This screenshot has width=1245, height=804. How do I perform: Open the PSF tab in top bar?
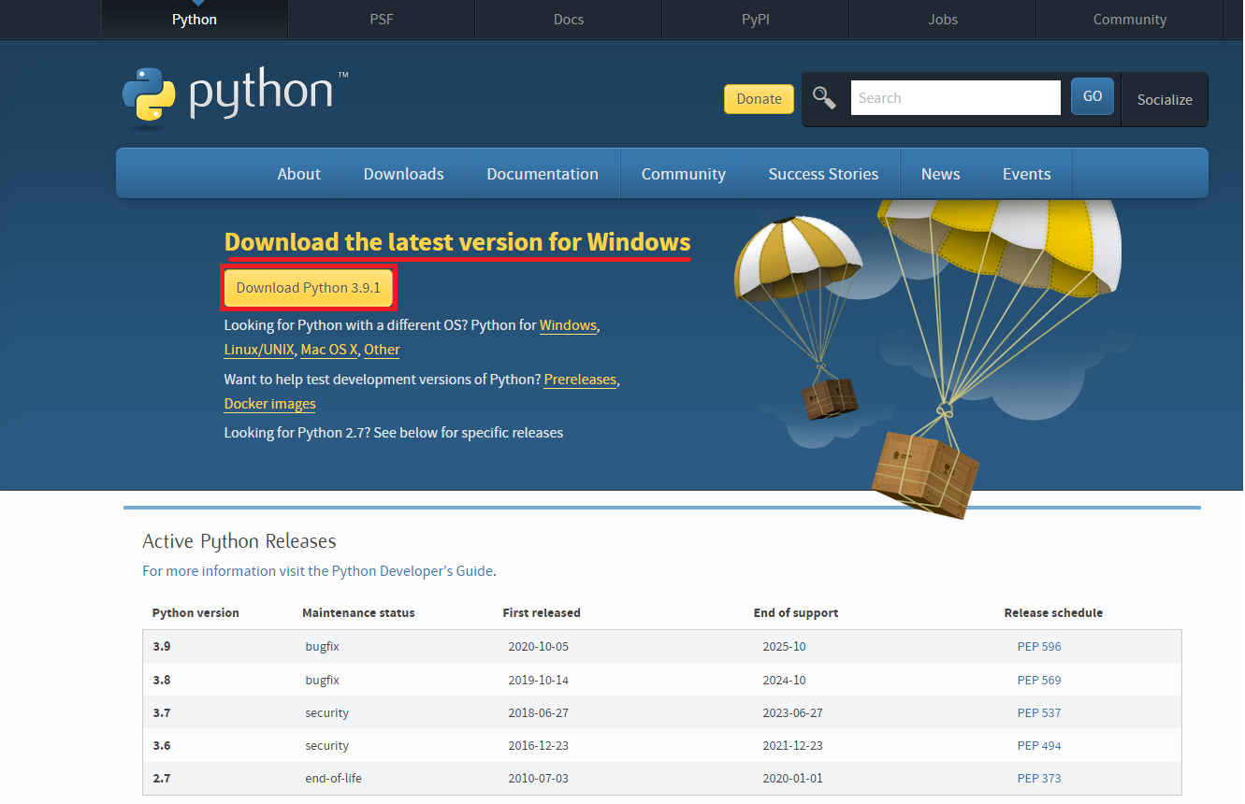click(x=382, y=19)
